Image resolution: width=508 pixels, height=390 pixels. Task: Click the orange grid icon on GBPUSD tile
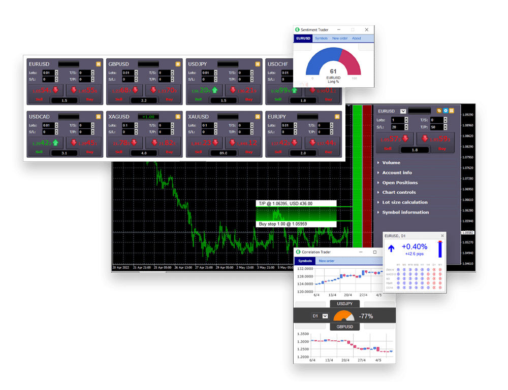(x=178, y=64)
